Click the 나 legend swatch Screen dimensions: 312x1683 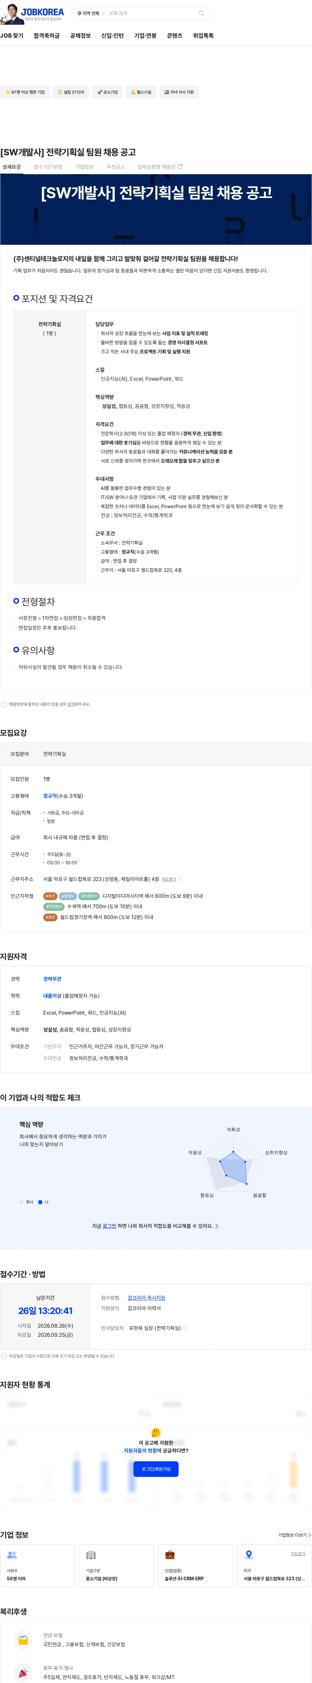pos(41,1202)
